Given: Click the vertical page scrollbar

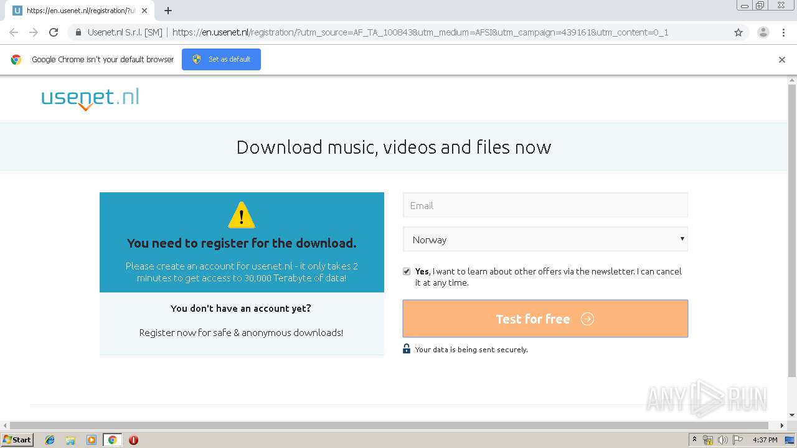Looking at the screenshot, I should [792, 230].
